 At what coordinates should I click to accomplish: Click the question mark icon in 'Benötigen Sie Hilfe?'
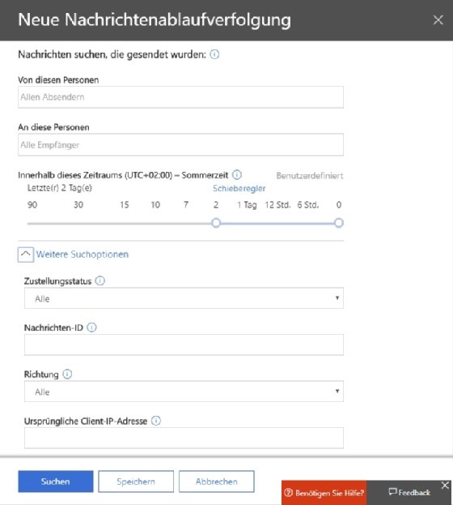289,493
